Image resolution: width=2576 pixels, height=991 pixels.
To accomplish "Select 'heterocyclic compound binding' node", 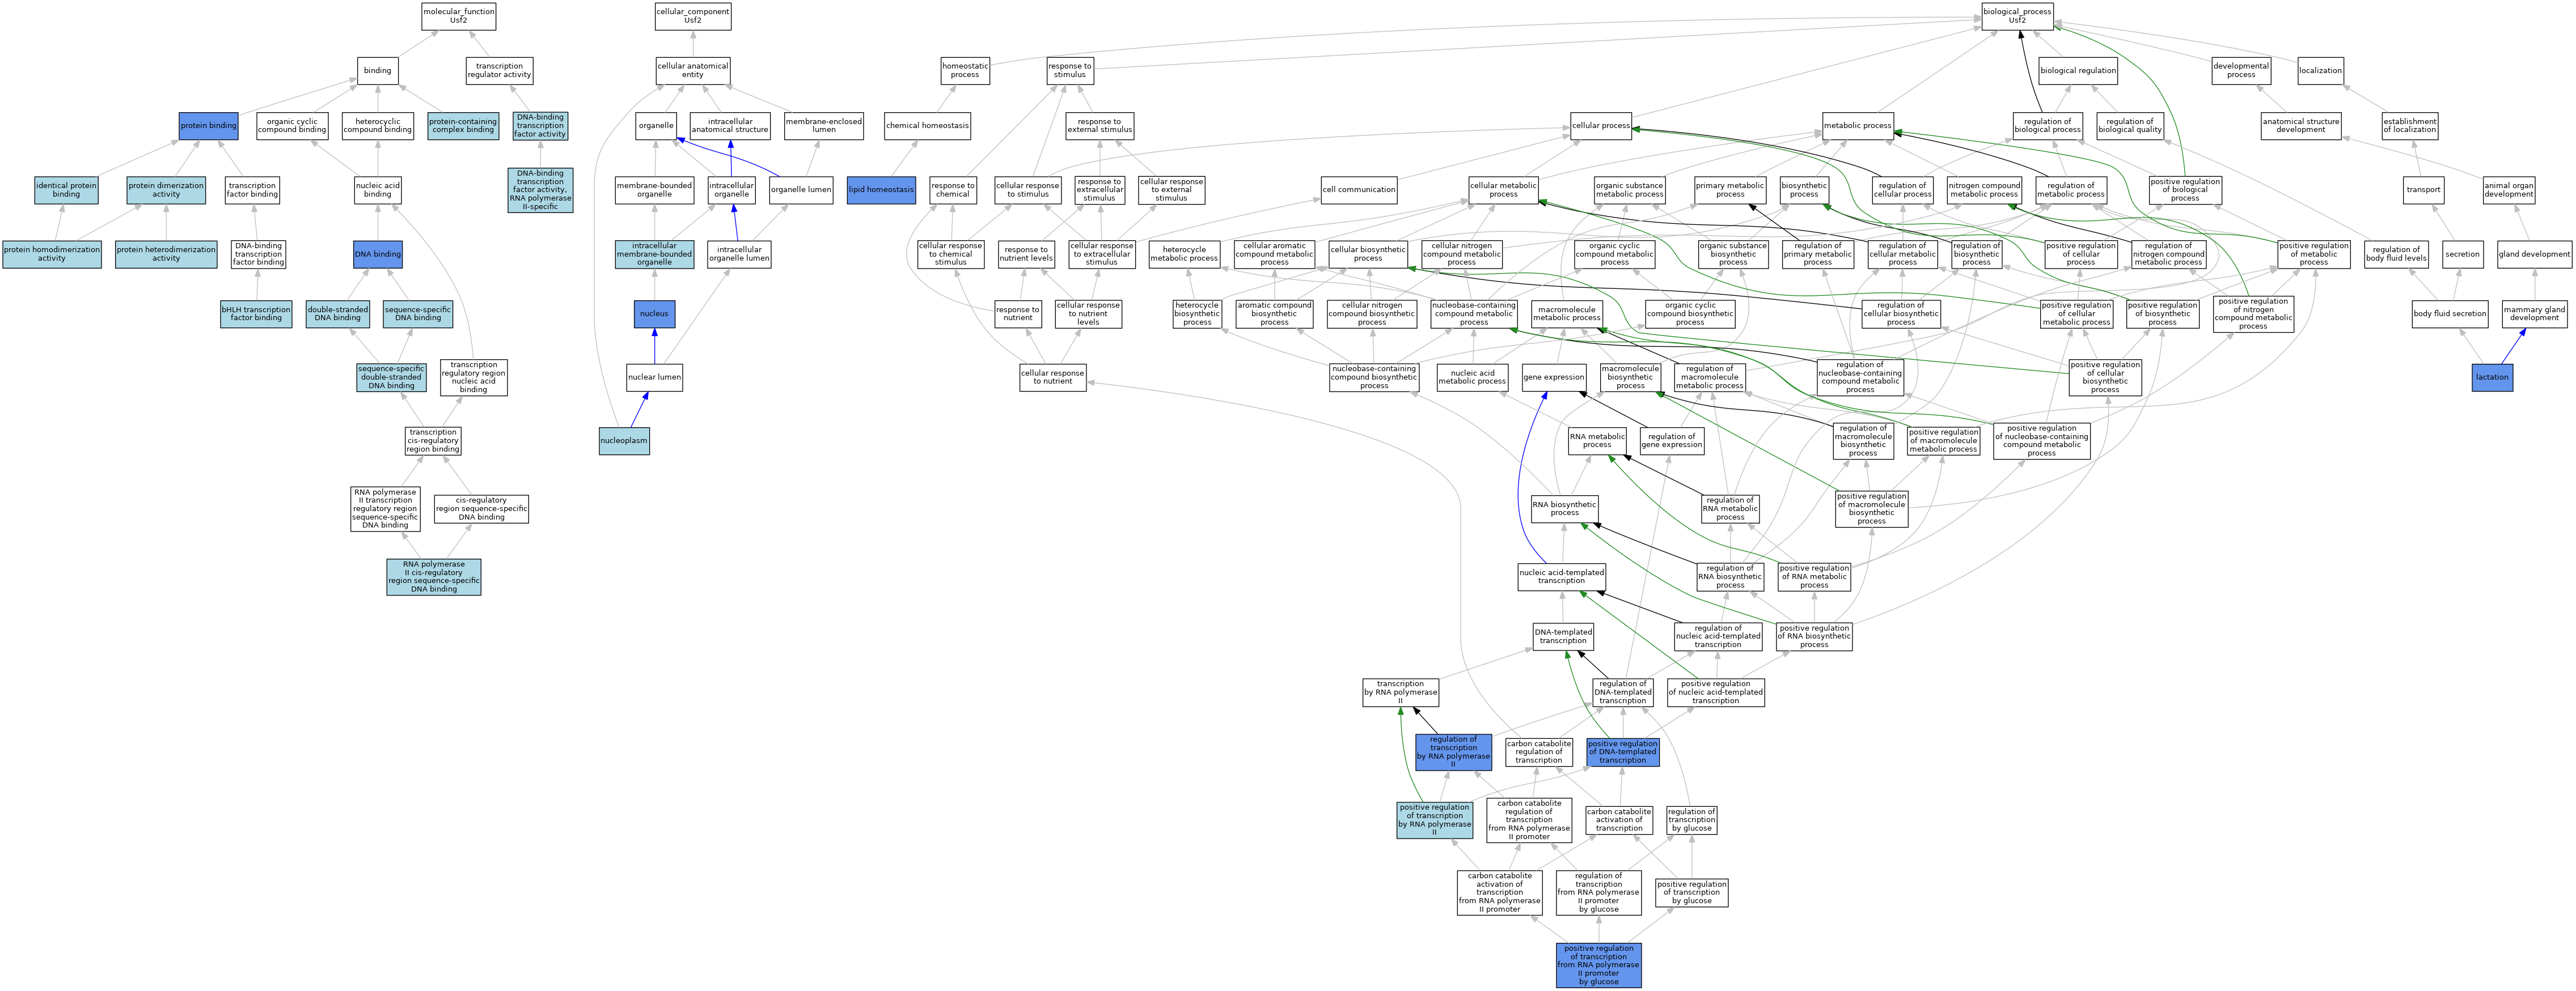I will pyautogui.click(x=377, y=126).
